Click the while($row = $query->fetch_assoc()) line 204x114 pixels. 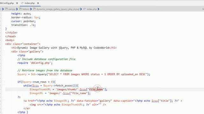point(51,86)
